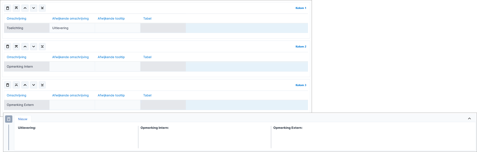Select the Opmerking Extern row cell

pyautogui.click(x=27, y=105)
